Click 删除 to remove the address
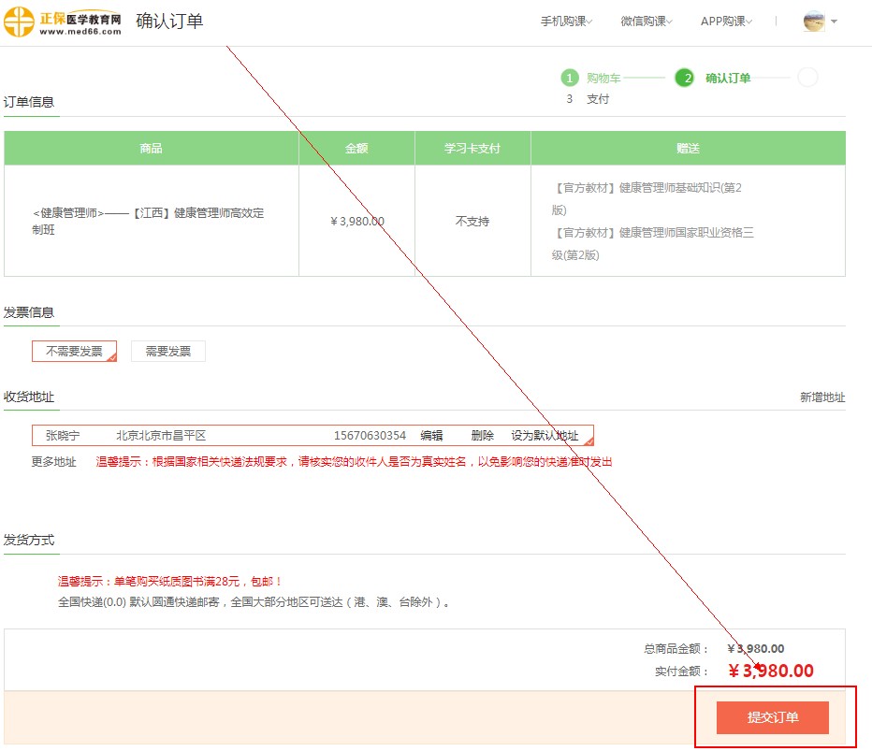The width and height of the screenshot is (872, 751). [x=482, y=436]
